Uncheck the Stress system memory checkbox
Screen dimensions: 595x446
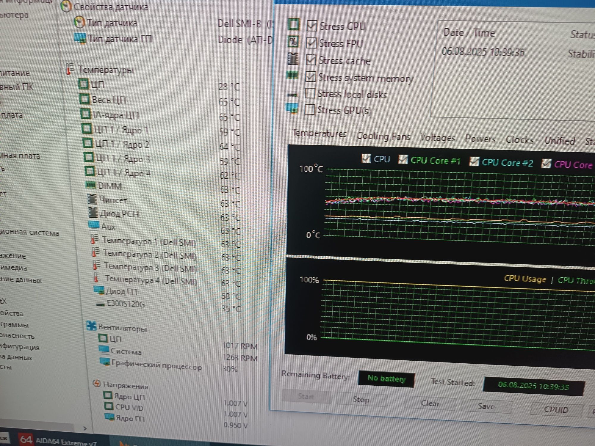(311, 77)
